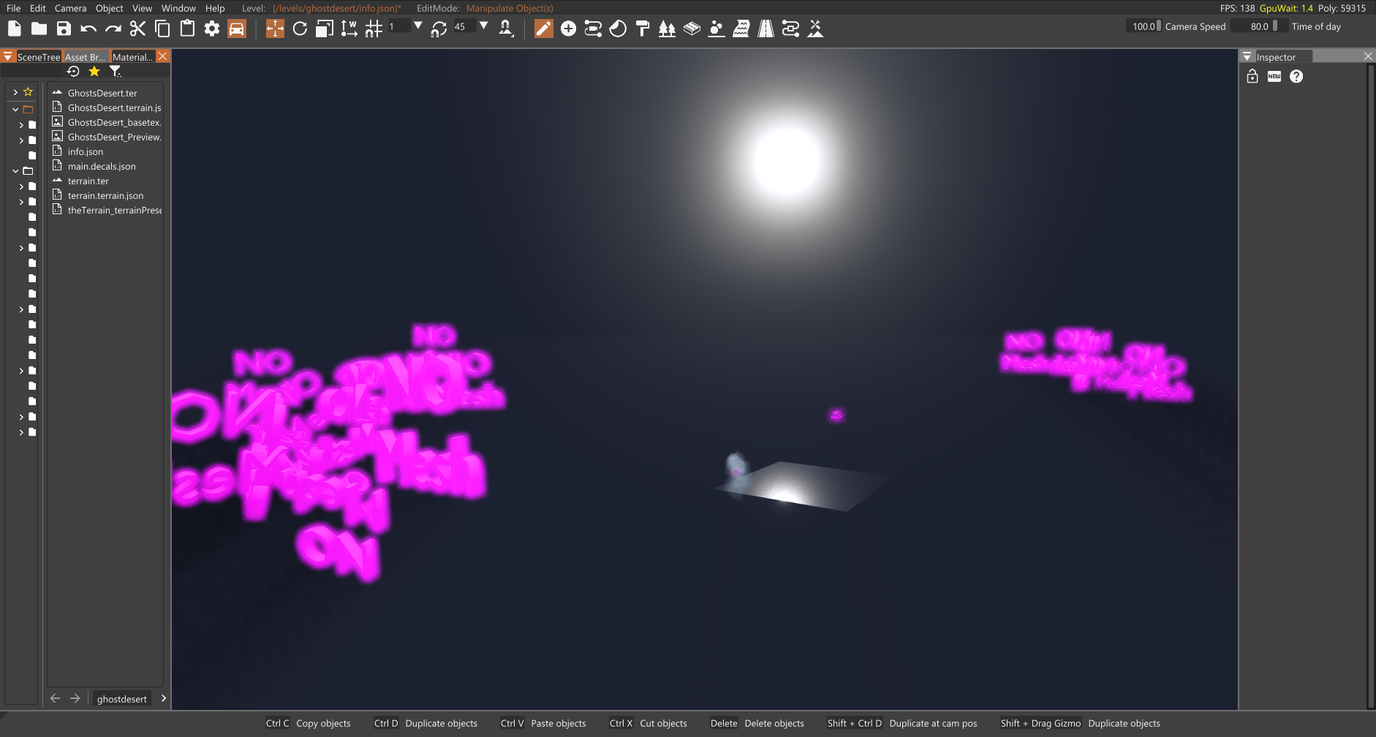Open the rotation snap angle dropdown
Screen dimensions: 1376x737
pyautogui.click(x=483, y=26)
